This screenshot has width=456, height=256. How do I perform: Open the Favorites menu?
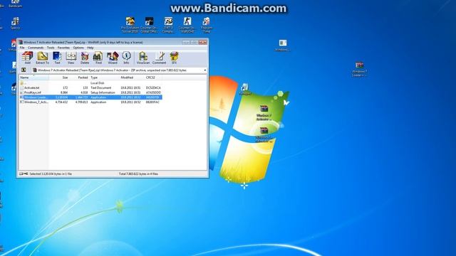coord(63,48)
